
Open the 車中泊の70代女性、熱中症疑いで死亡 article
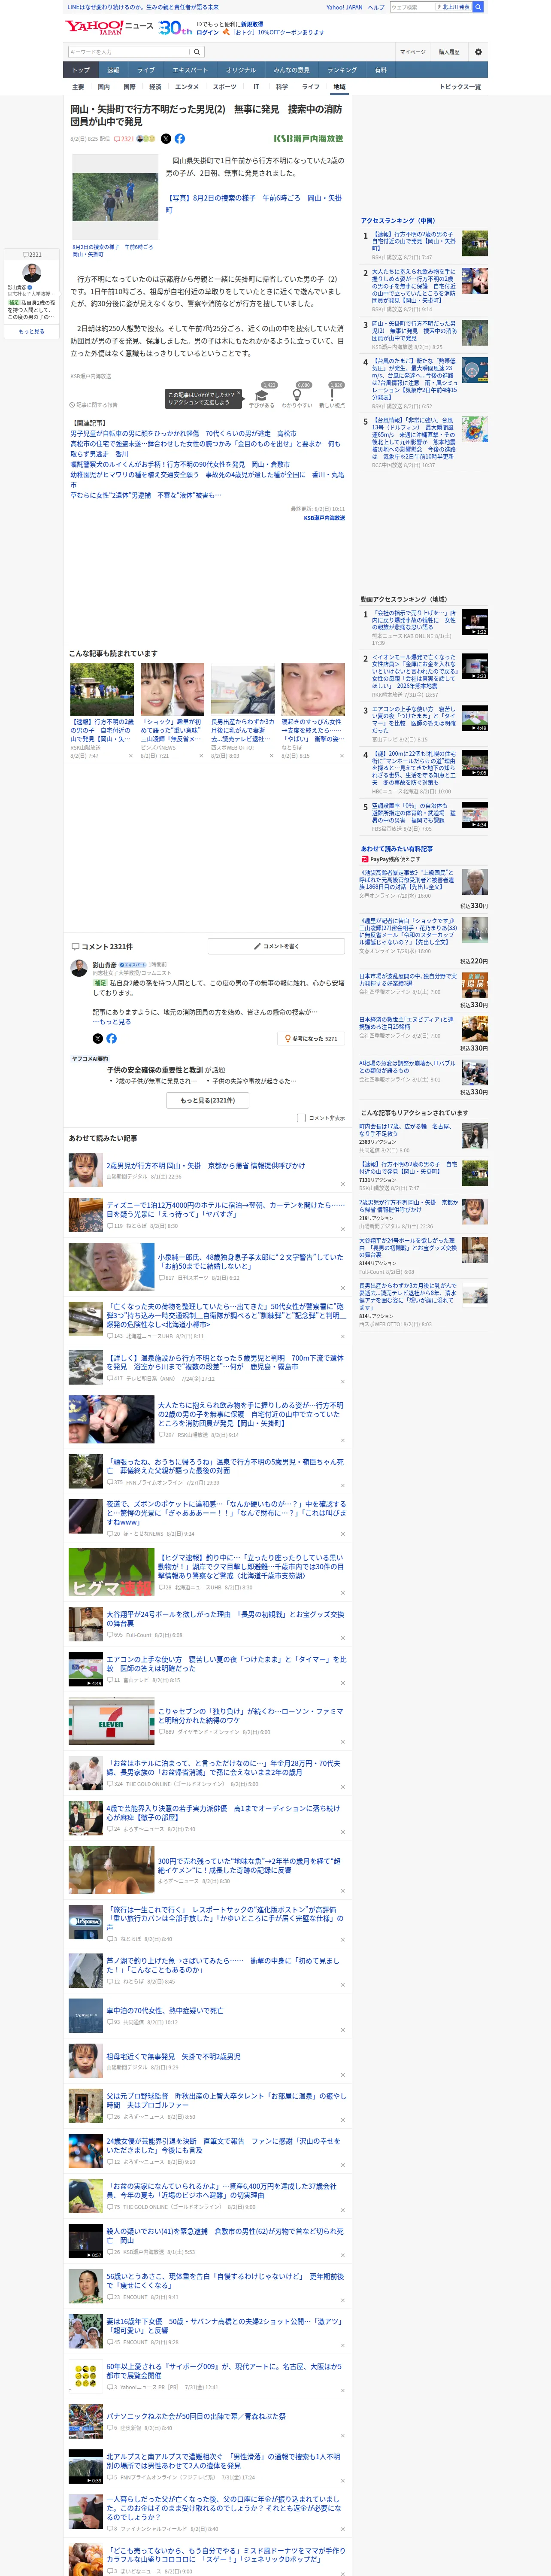(165, 2010)
